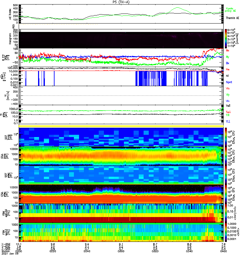Screen dimensions: 242x258
Task: Click the 0340 time tick label
Action: (189, 251)
